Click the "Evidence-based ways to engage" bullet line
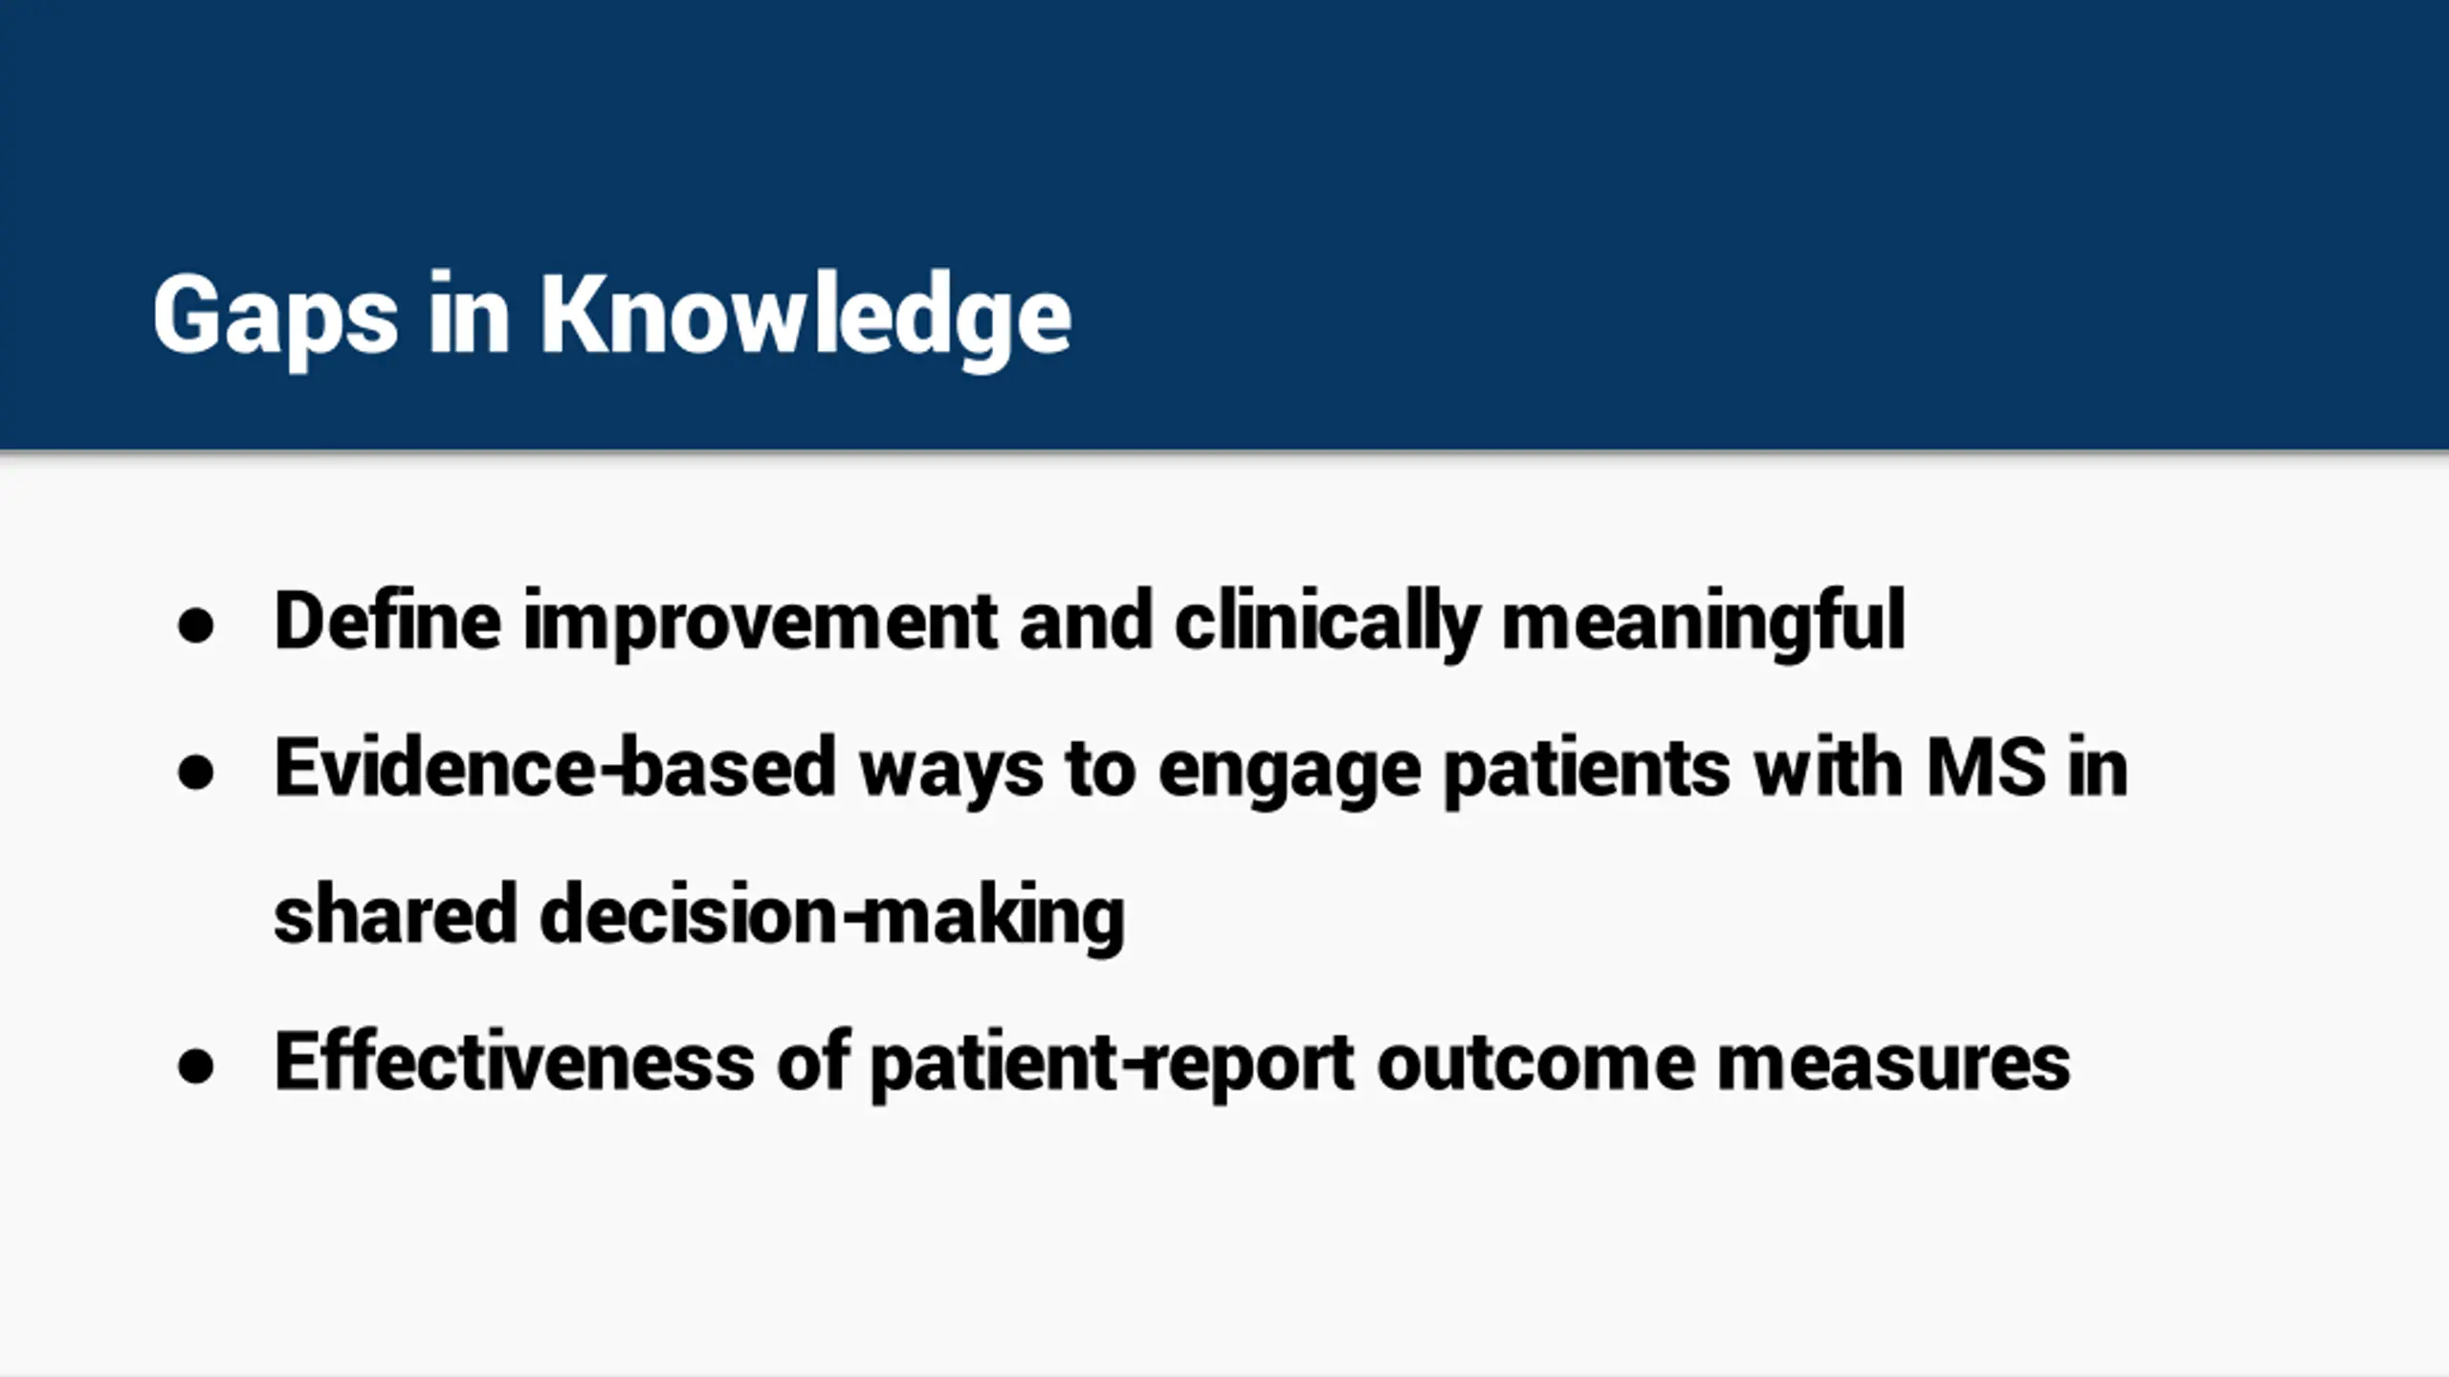Screen dimensions: 2449x1377 (x=1202, y=771)
